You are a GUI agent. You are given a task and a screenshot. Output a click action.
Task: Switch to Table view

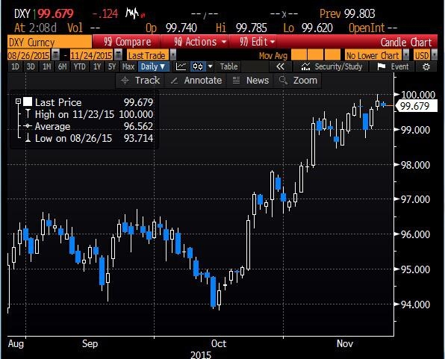228,66
